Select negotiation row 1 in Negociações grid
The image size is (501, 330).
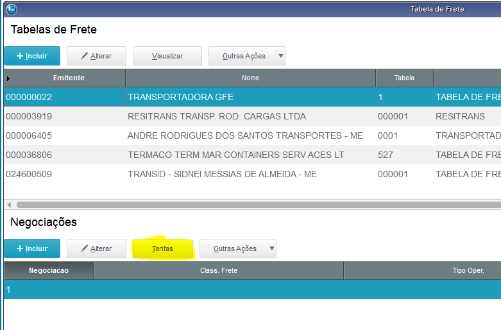tap(252, 290)
